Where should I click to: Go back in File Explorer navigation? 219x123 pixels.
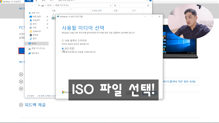(x=28, y=5)
